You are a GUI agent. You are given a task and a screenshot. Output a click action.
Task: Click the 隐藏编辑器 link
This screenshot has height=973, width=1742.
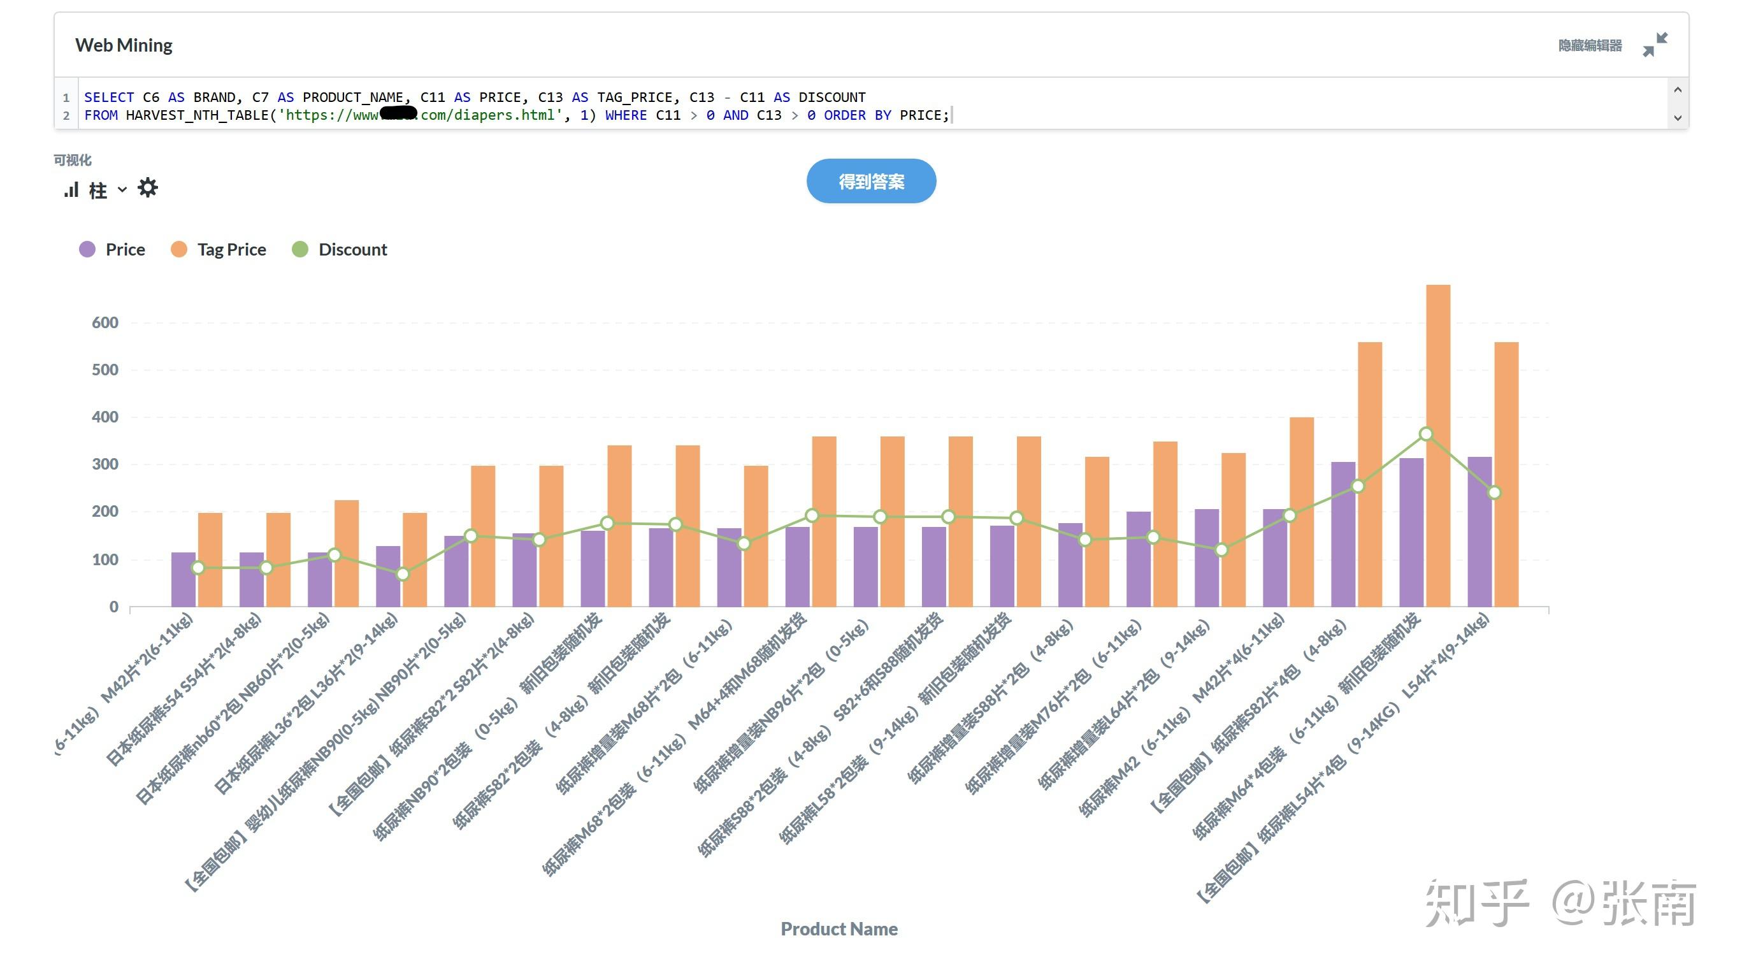[x=1590, y=45]
